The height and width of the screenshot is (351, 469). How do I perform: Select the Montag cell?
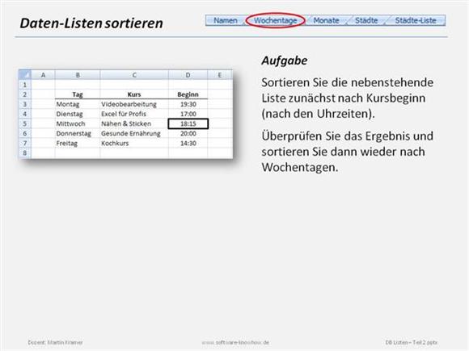(x=78, y=104)
